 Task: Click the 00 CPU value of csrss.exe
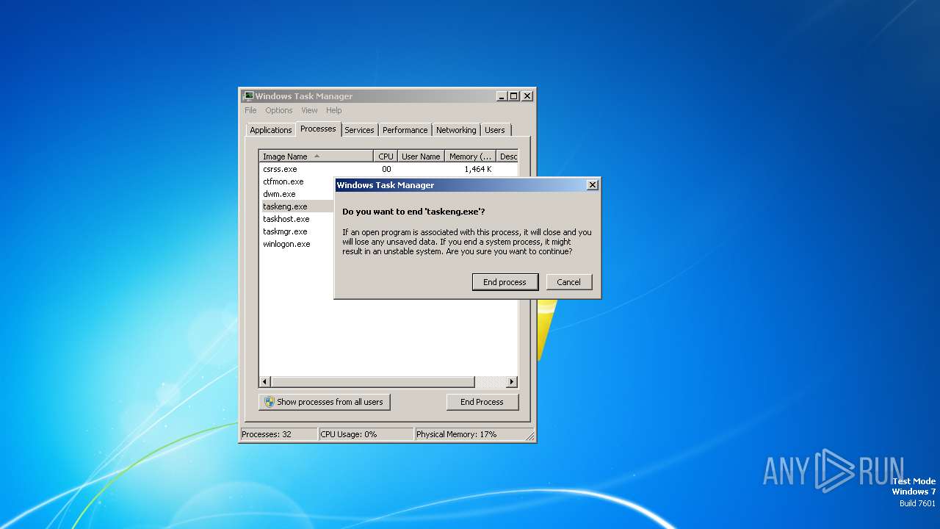(386, 169)
